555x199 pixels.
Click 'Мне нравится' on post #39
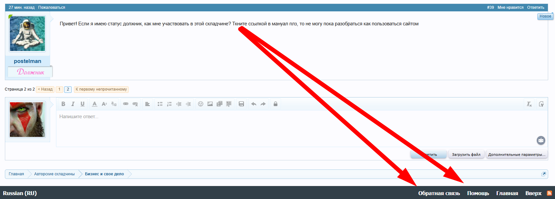[510, 7]
